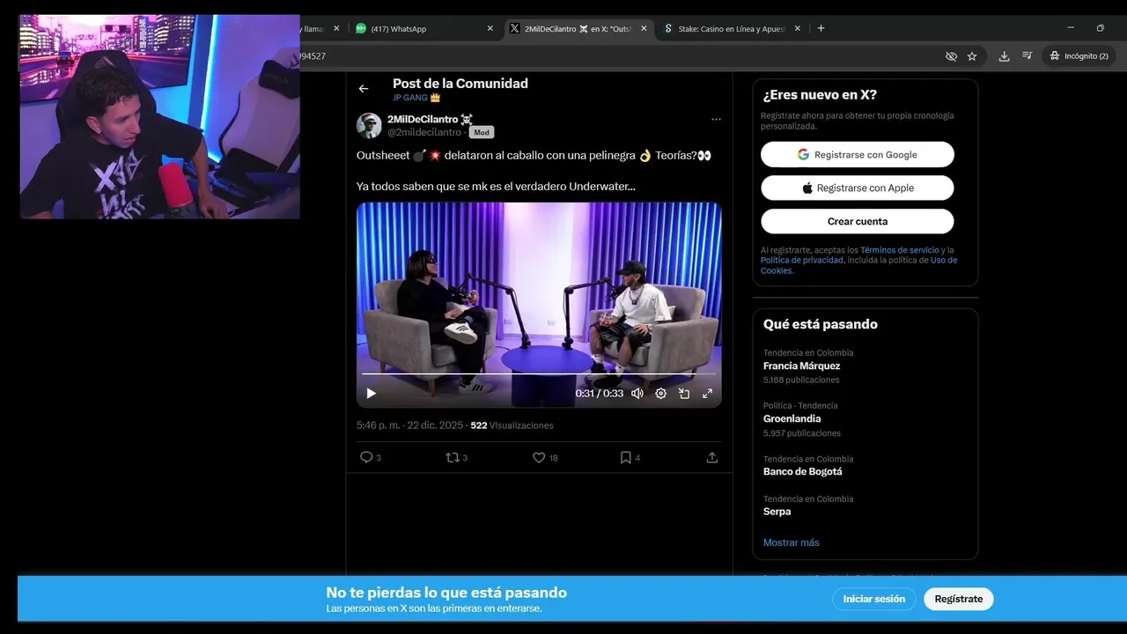This screenshot has height=634, width=1127.
Task: Click Registrarse con Google button
Action: 858,154
